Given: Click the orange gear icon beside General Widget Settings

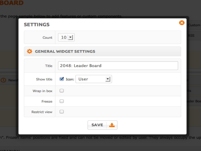Looking at the screenshot, I should point(30,51).
